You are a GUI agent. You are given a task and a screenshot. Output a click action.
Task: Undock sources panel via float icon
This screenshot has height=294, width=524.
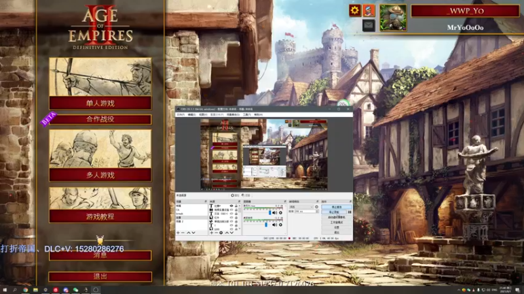tap(239, 201)
